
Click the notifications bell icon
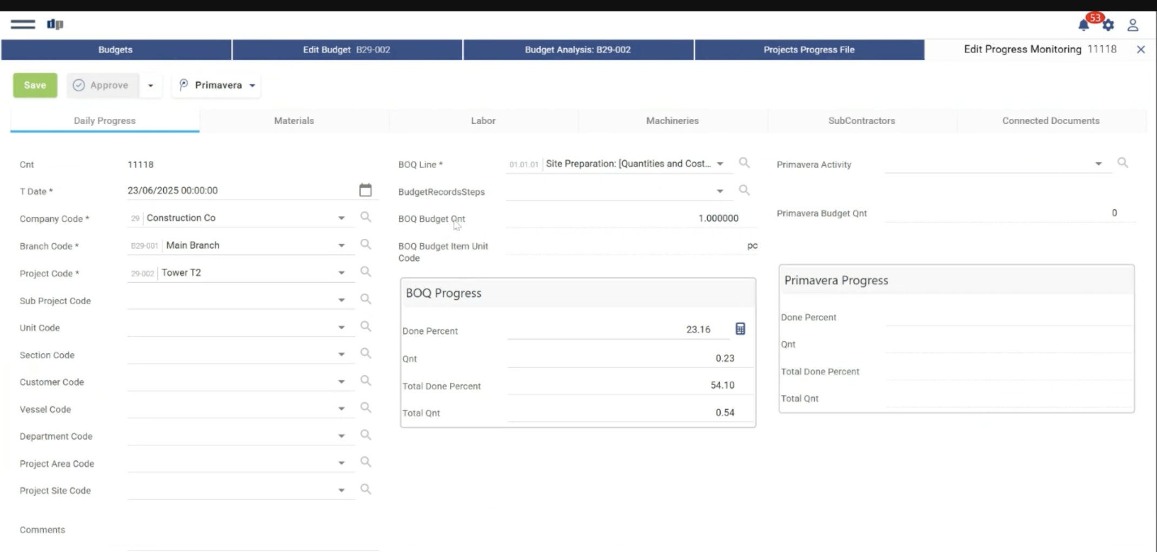click(x=1083, y=25)
